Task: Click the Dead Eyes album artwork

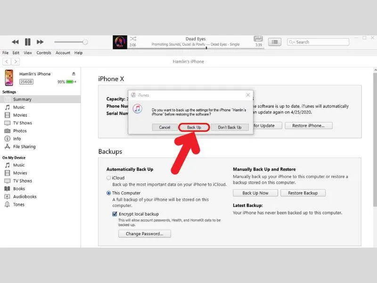Action: tap(120, 42)
